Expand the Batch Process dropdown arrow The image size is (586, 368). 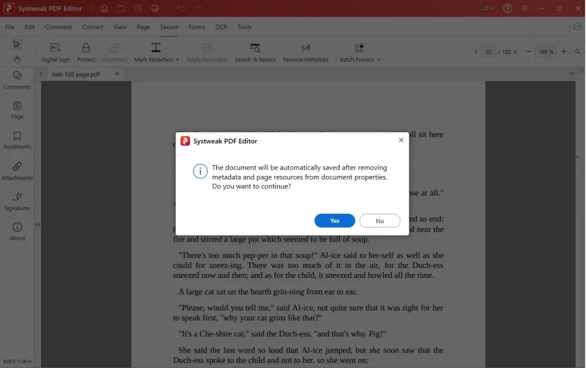click(379, 60)
